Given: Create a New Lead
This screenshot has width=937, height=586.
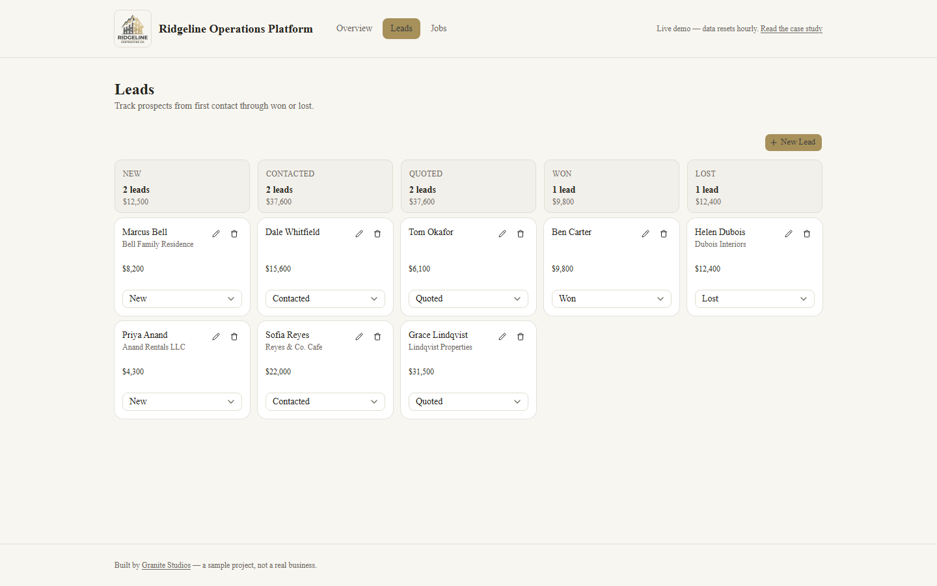Looking at the screenshot, I should (x=793, y=143).
